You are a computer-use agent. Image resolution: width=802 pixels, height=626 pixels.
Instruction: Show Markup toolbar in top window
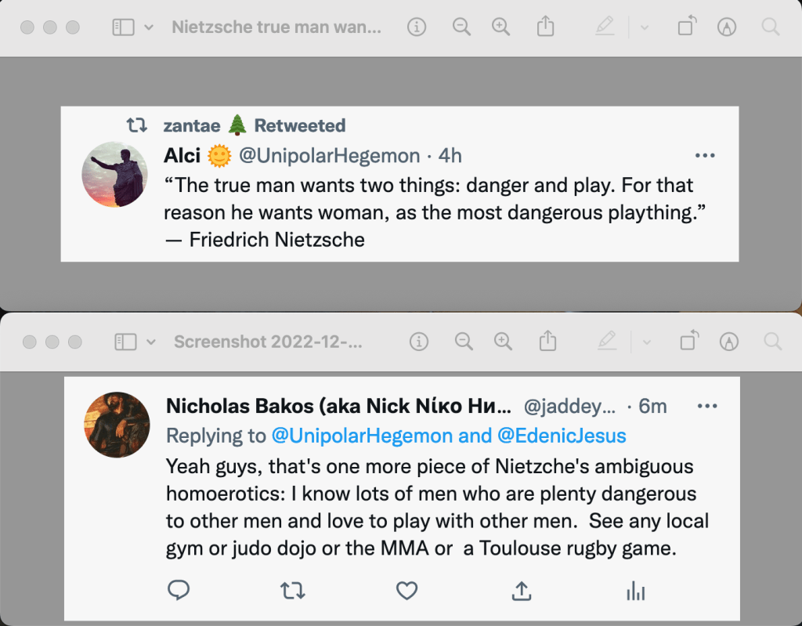coord(727,27)
